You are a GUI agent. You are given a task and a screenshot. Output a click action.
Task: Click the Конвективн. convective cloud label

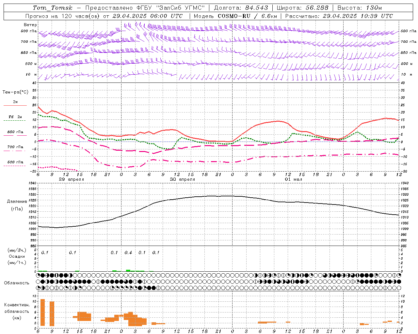(17, 305)
